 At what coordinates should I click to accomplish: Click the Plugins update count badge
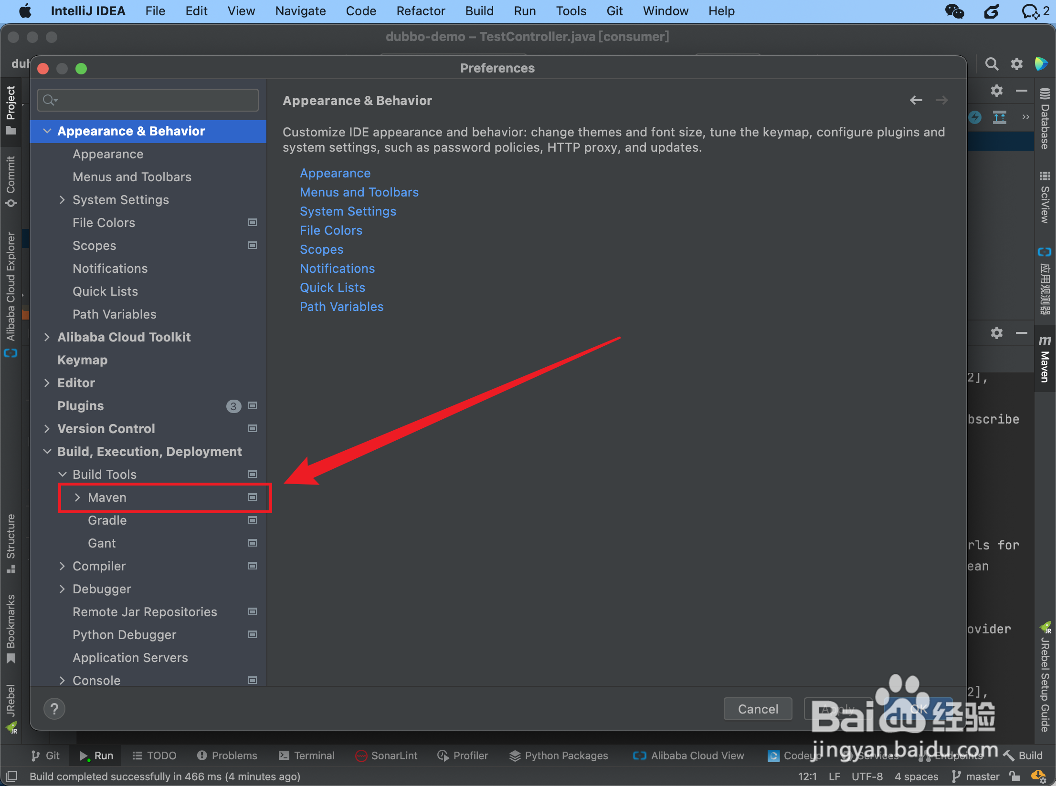click(x=233, y=406)
